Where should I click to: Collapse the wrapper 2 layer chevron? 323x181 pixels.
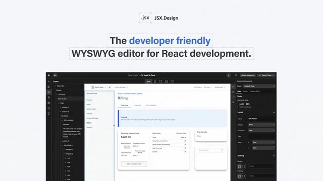pyautogui.click(x=64, y=154)
